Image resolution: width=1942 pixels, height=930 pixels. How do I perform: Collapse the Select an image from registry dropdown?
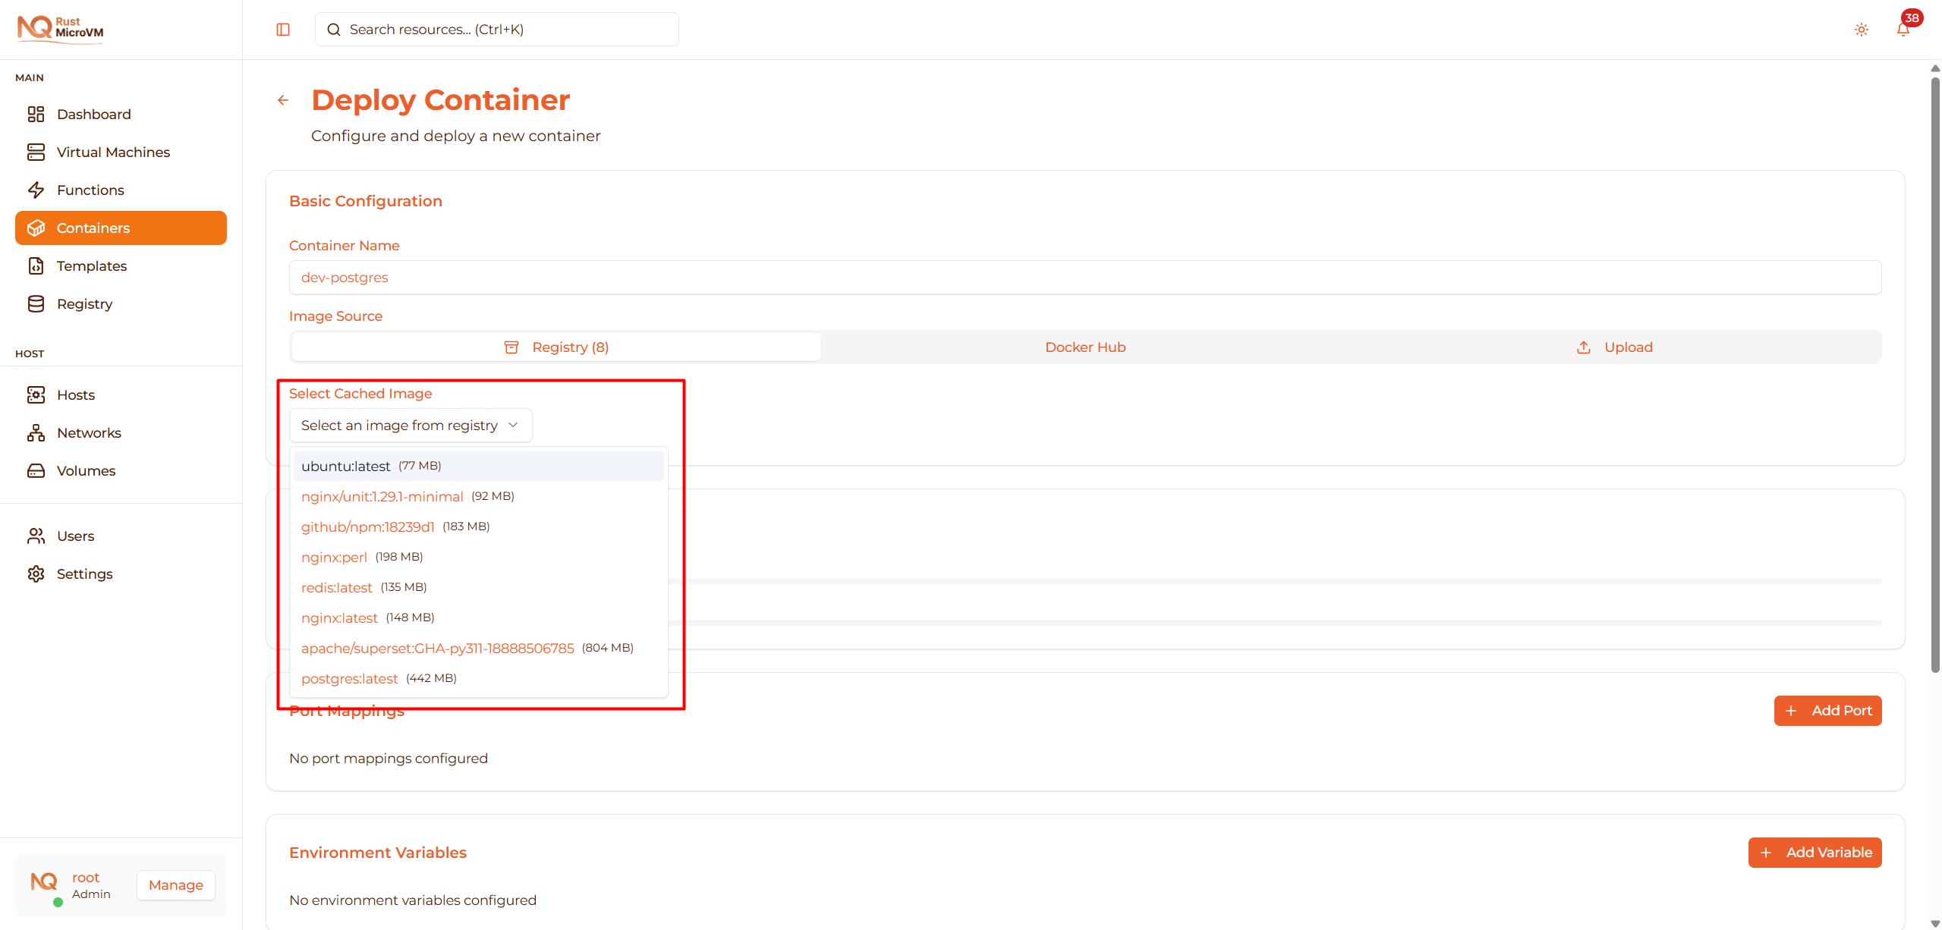(411, 425)
